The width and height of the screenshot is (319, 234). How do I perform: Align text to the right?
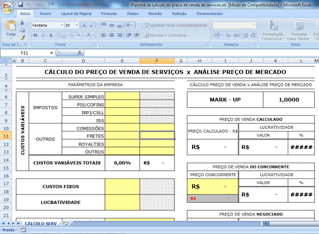119,35
